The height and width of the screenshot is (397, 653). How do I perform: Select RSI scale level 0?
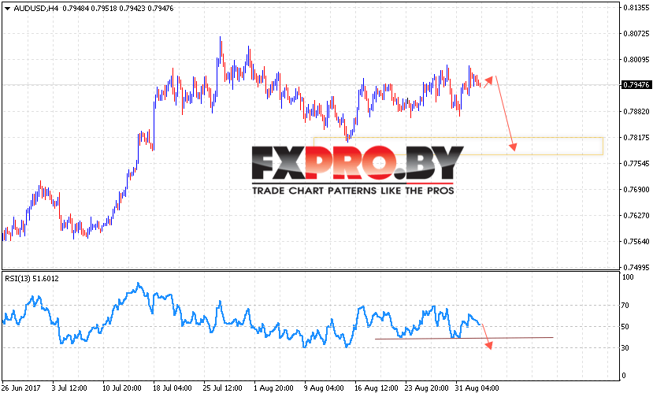[x=624, y=376]
